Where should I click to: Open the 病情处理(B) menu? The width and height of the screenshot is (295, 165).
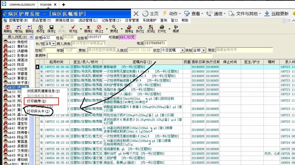point(65,20)
